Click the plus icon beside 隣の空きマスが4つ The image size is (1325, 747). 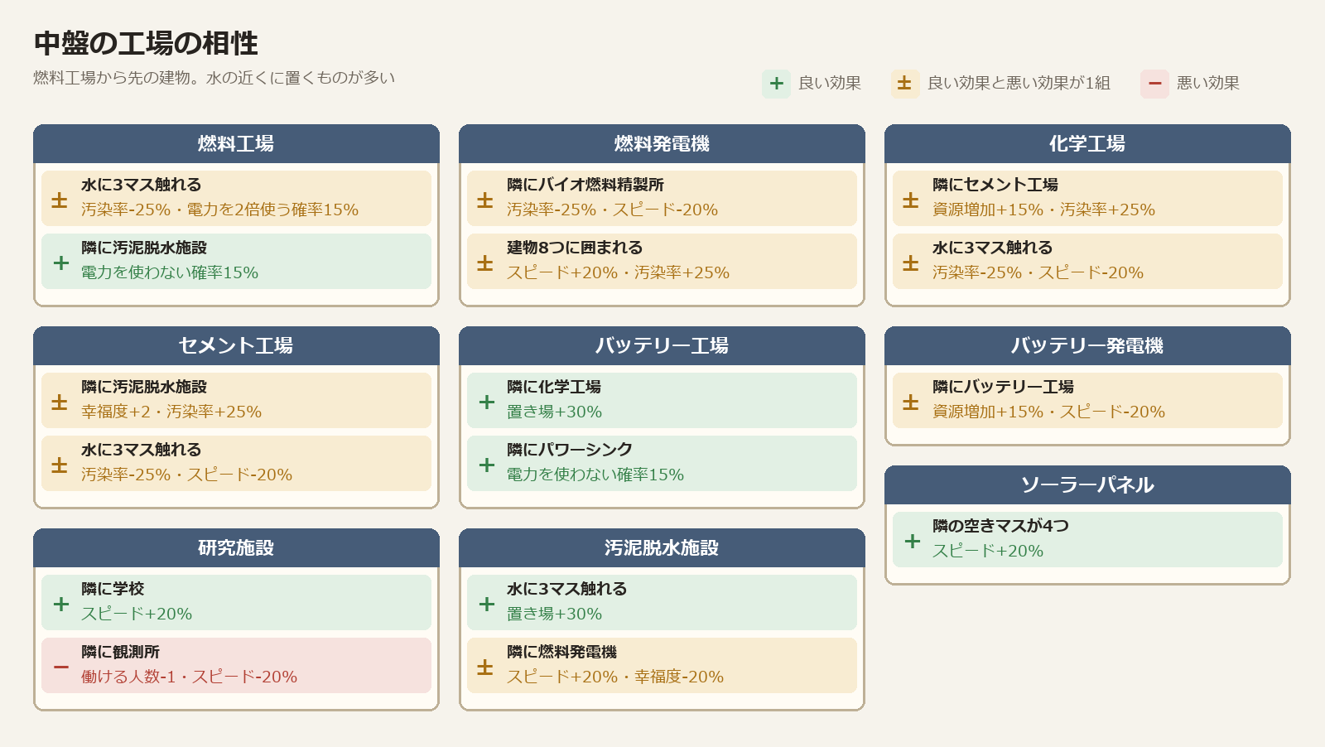point(913,541)
